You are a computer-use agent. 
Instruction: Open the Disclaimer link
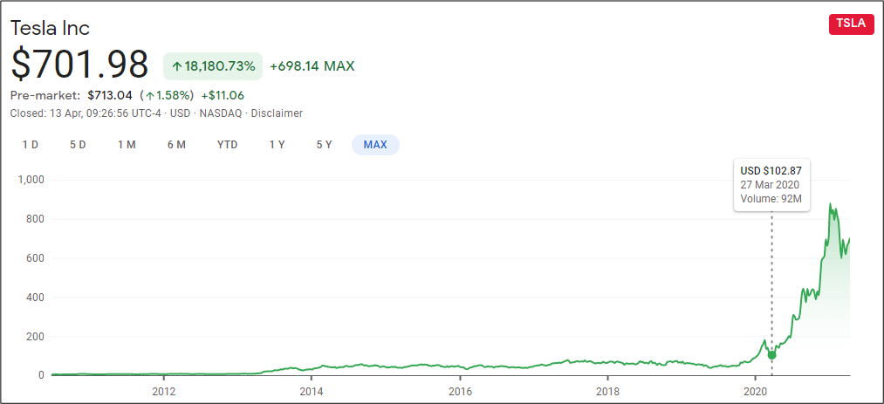277,113
